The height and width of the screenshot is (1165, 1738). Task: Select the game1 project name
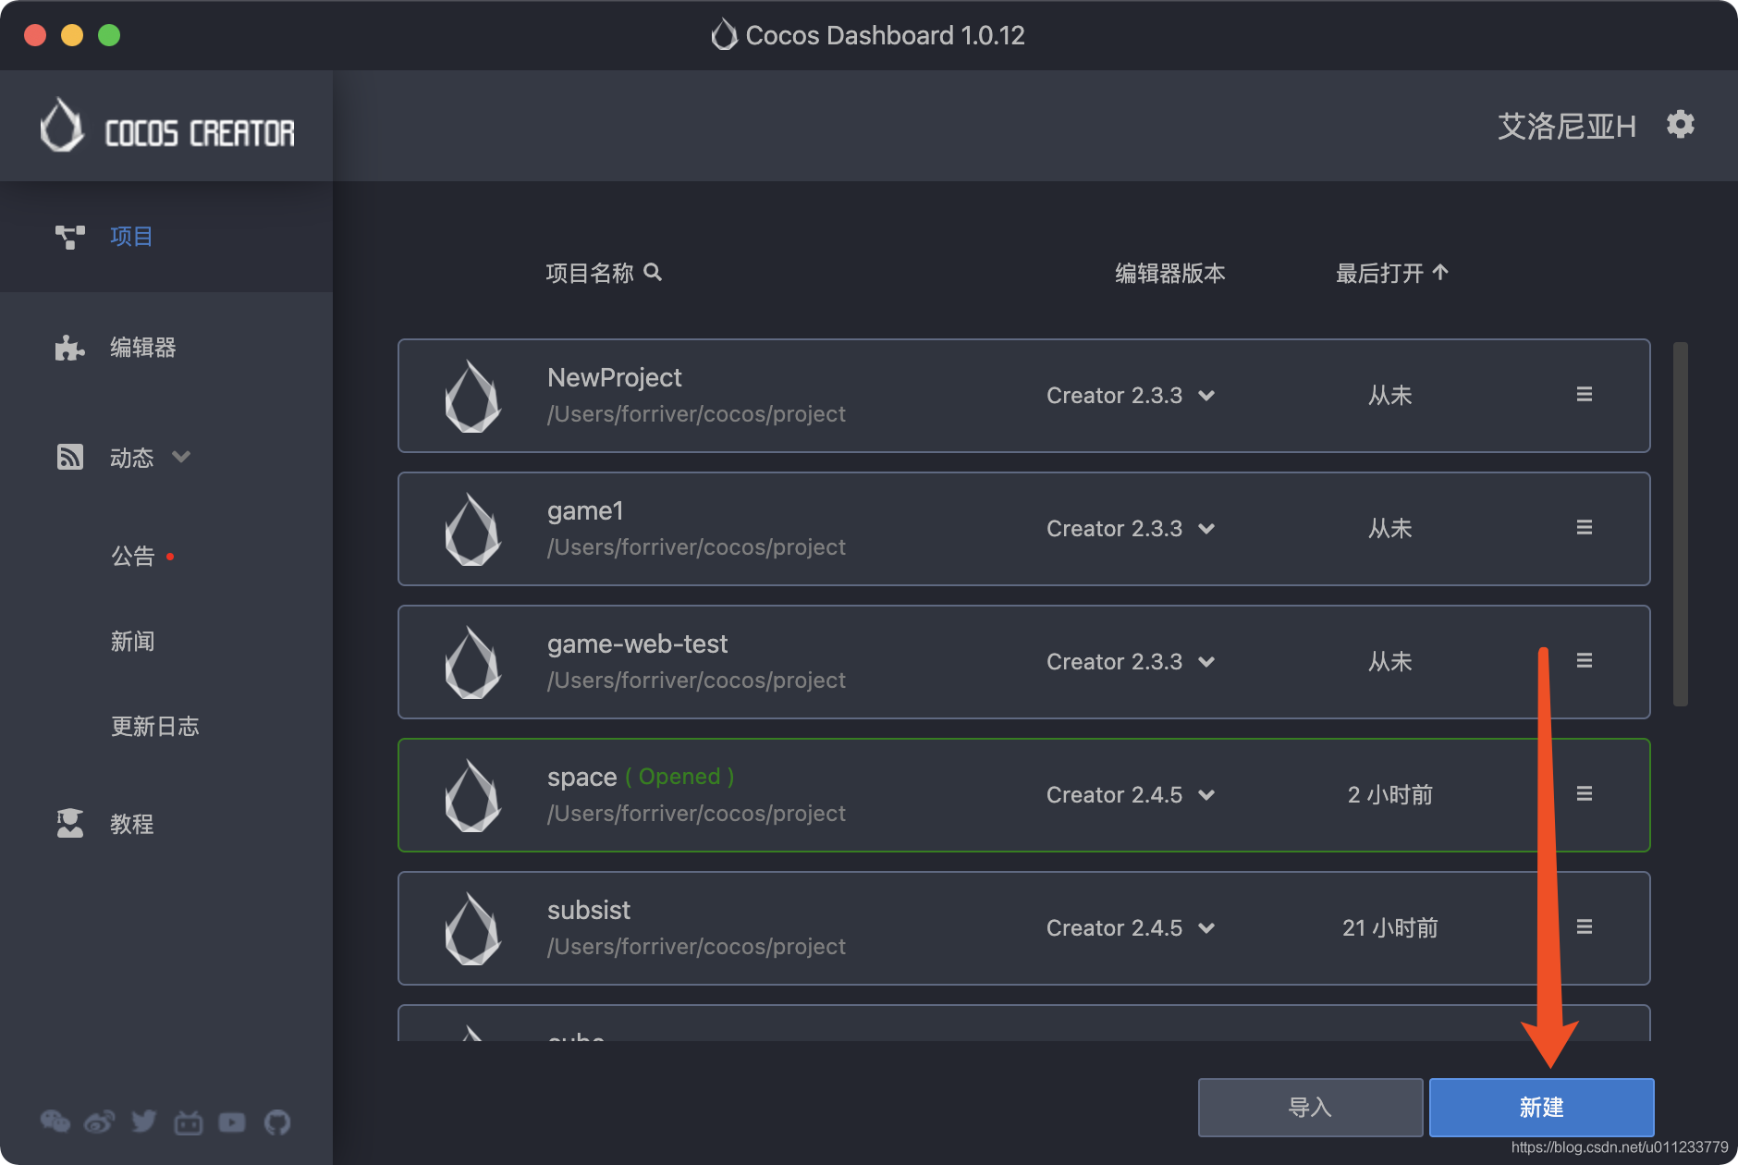(585, 510)
